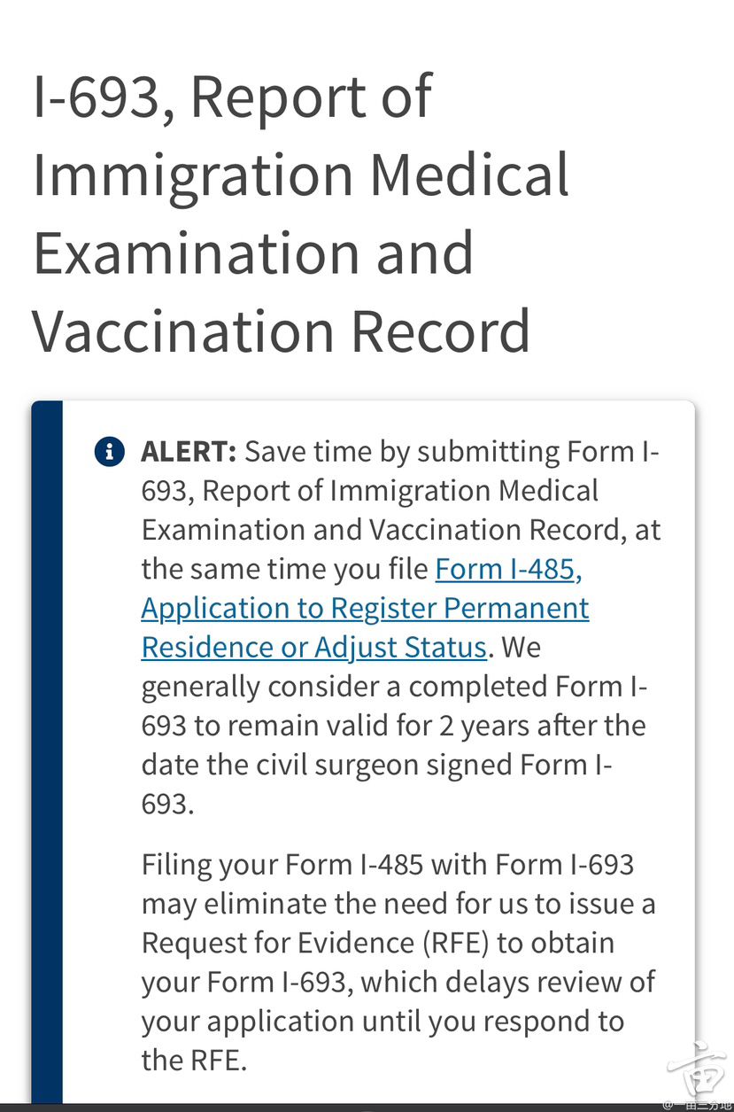Select the bold ALERT label

click(189, 451)
